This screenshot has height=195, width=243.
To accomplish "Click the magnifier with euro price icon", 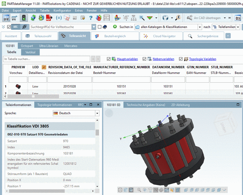I will coord(178,18).
